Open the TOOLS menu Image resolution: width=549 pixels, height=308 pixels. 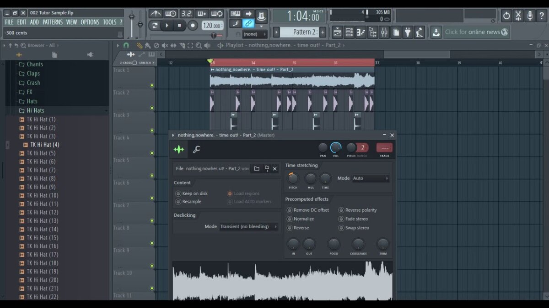coord(110,22)
